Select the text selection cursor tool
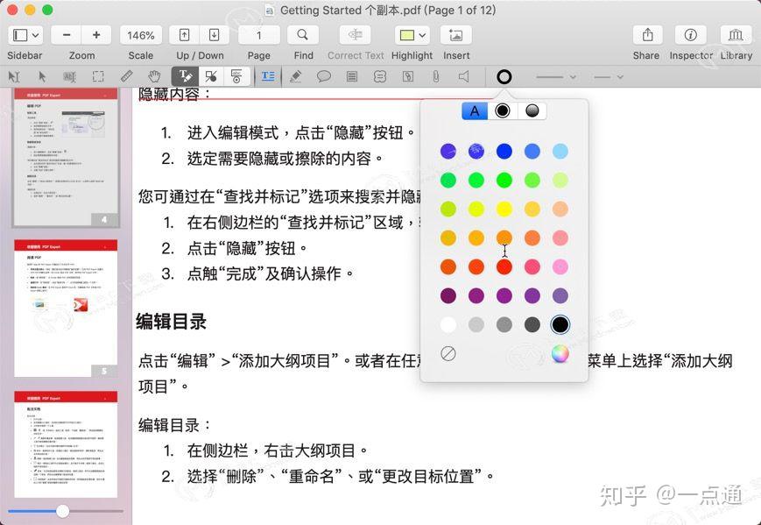761x525 pixels. 14,77
